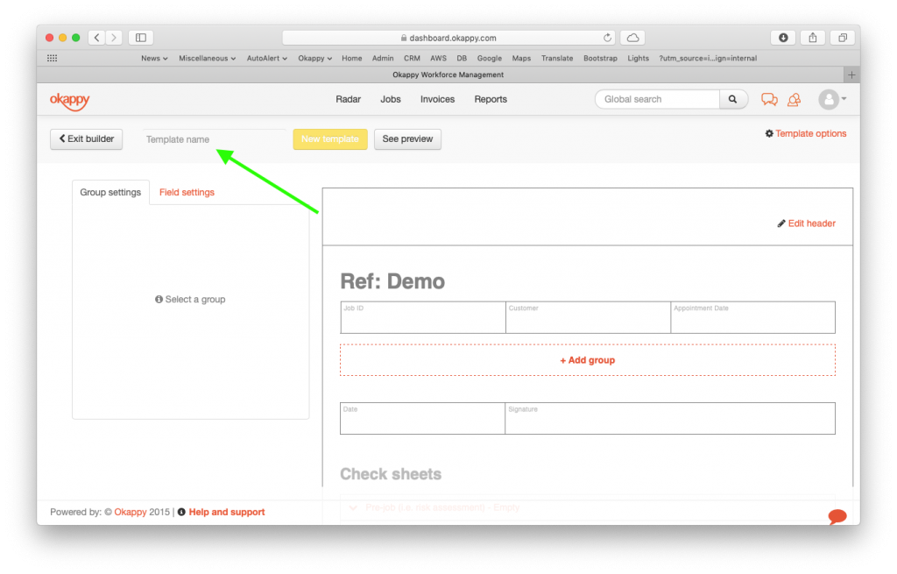Image resolution: width=897 pixels, height=574 pixels.
Task: Navigate to the Invoices menu item
Action: pyautogui.click(x=437, y=99)
